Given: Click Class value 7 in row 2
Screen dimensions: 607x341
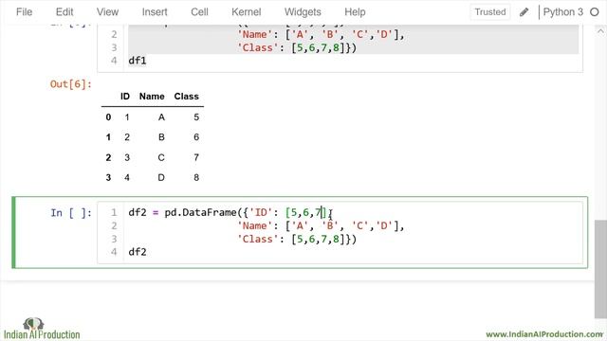Looking at the screenshot, I should [x=196, y=157].
